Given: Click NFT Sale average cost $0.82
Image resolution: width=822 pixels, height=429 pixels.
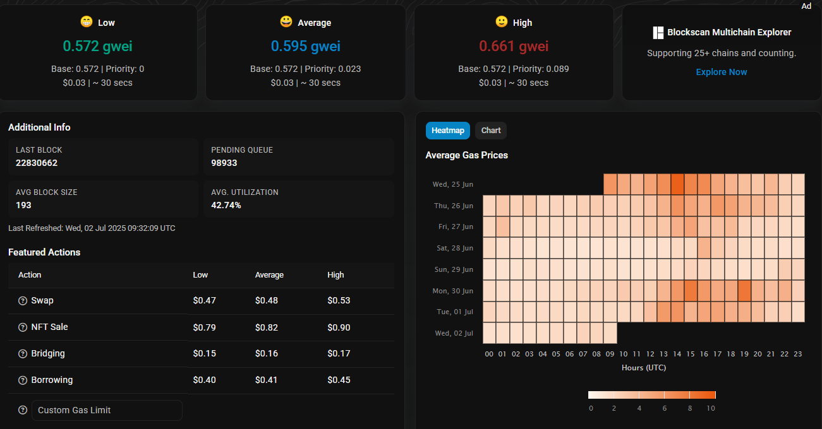Looking at the screenshot, I should tap(267, 327).
